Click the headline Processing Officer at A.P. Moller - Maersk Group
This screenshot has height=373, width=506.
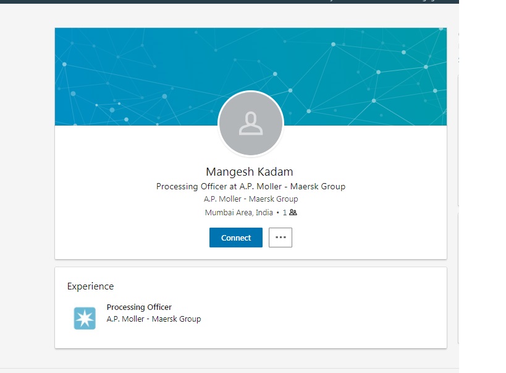point(251,187)
